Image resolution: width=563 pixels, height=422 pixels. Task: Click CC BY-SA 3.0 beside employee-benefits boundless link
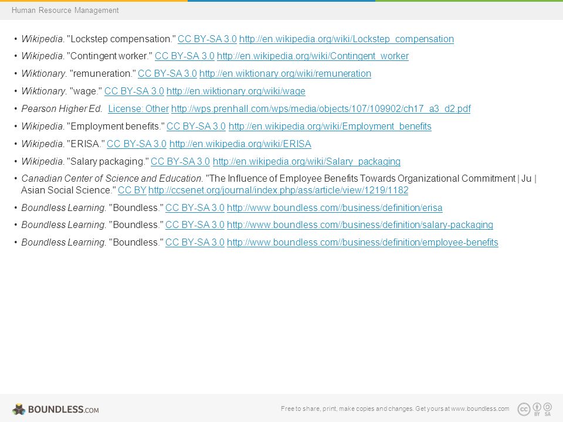click(195, 242)
